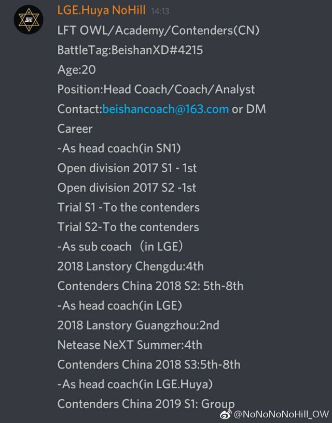This screenshot has height=423, width=332.
Task: Click Trial S1 -To the contenders line
Action: pyautogui.click(x=129, y=207)
